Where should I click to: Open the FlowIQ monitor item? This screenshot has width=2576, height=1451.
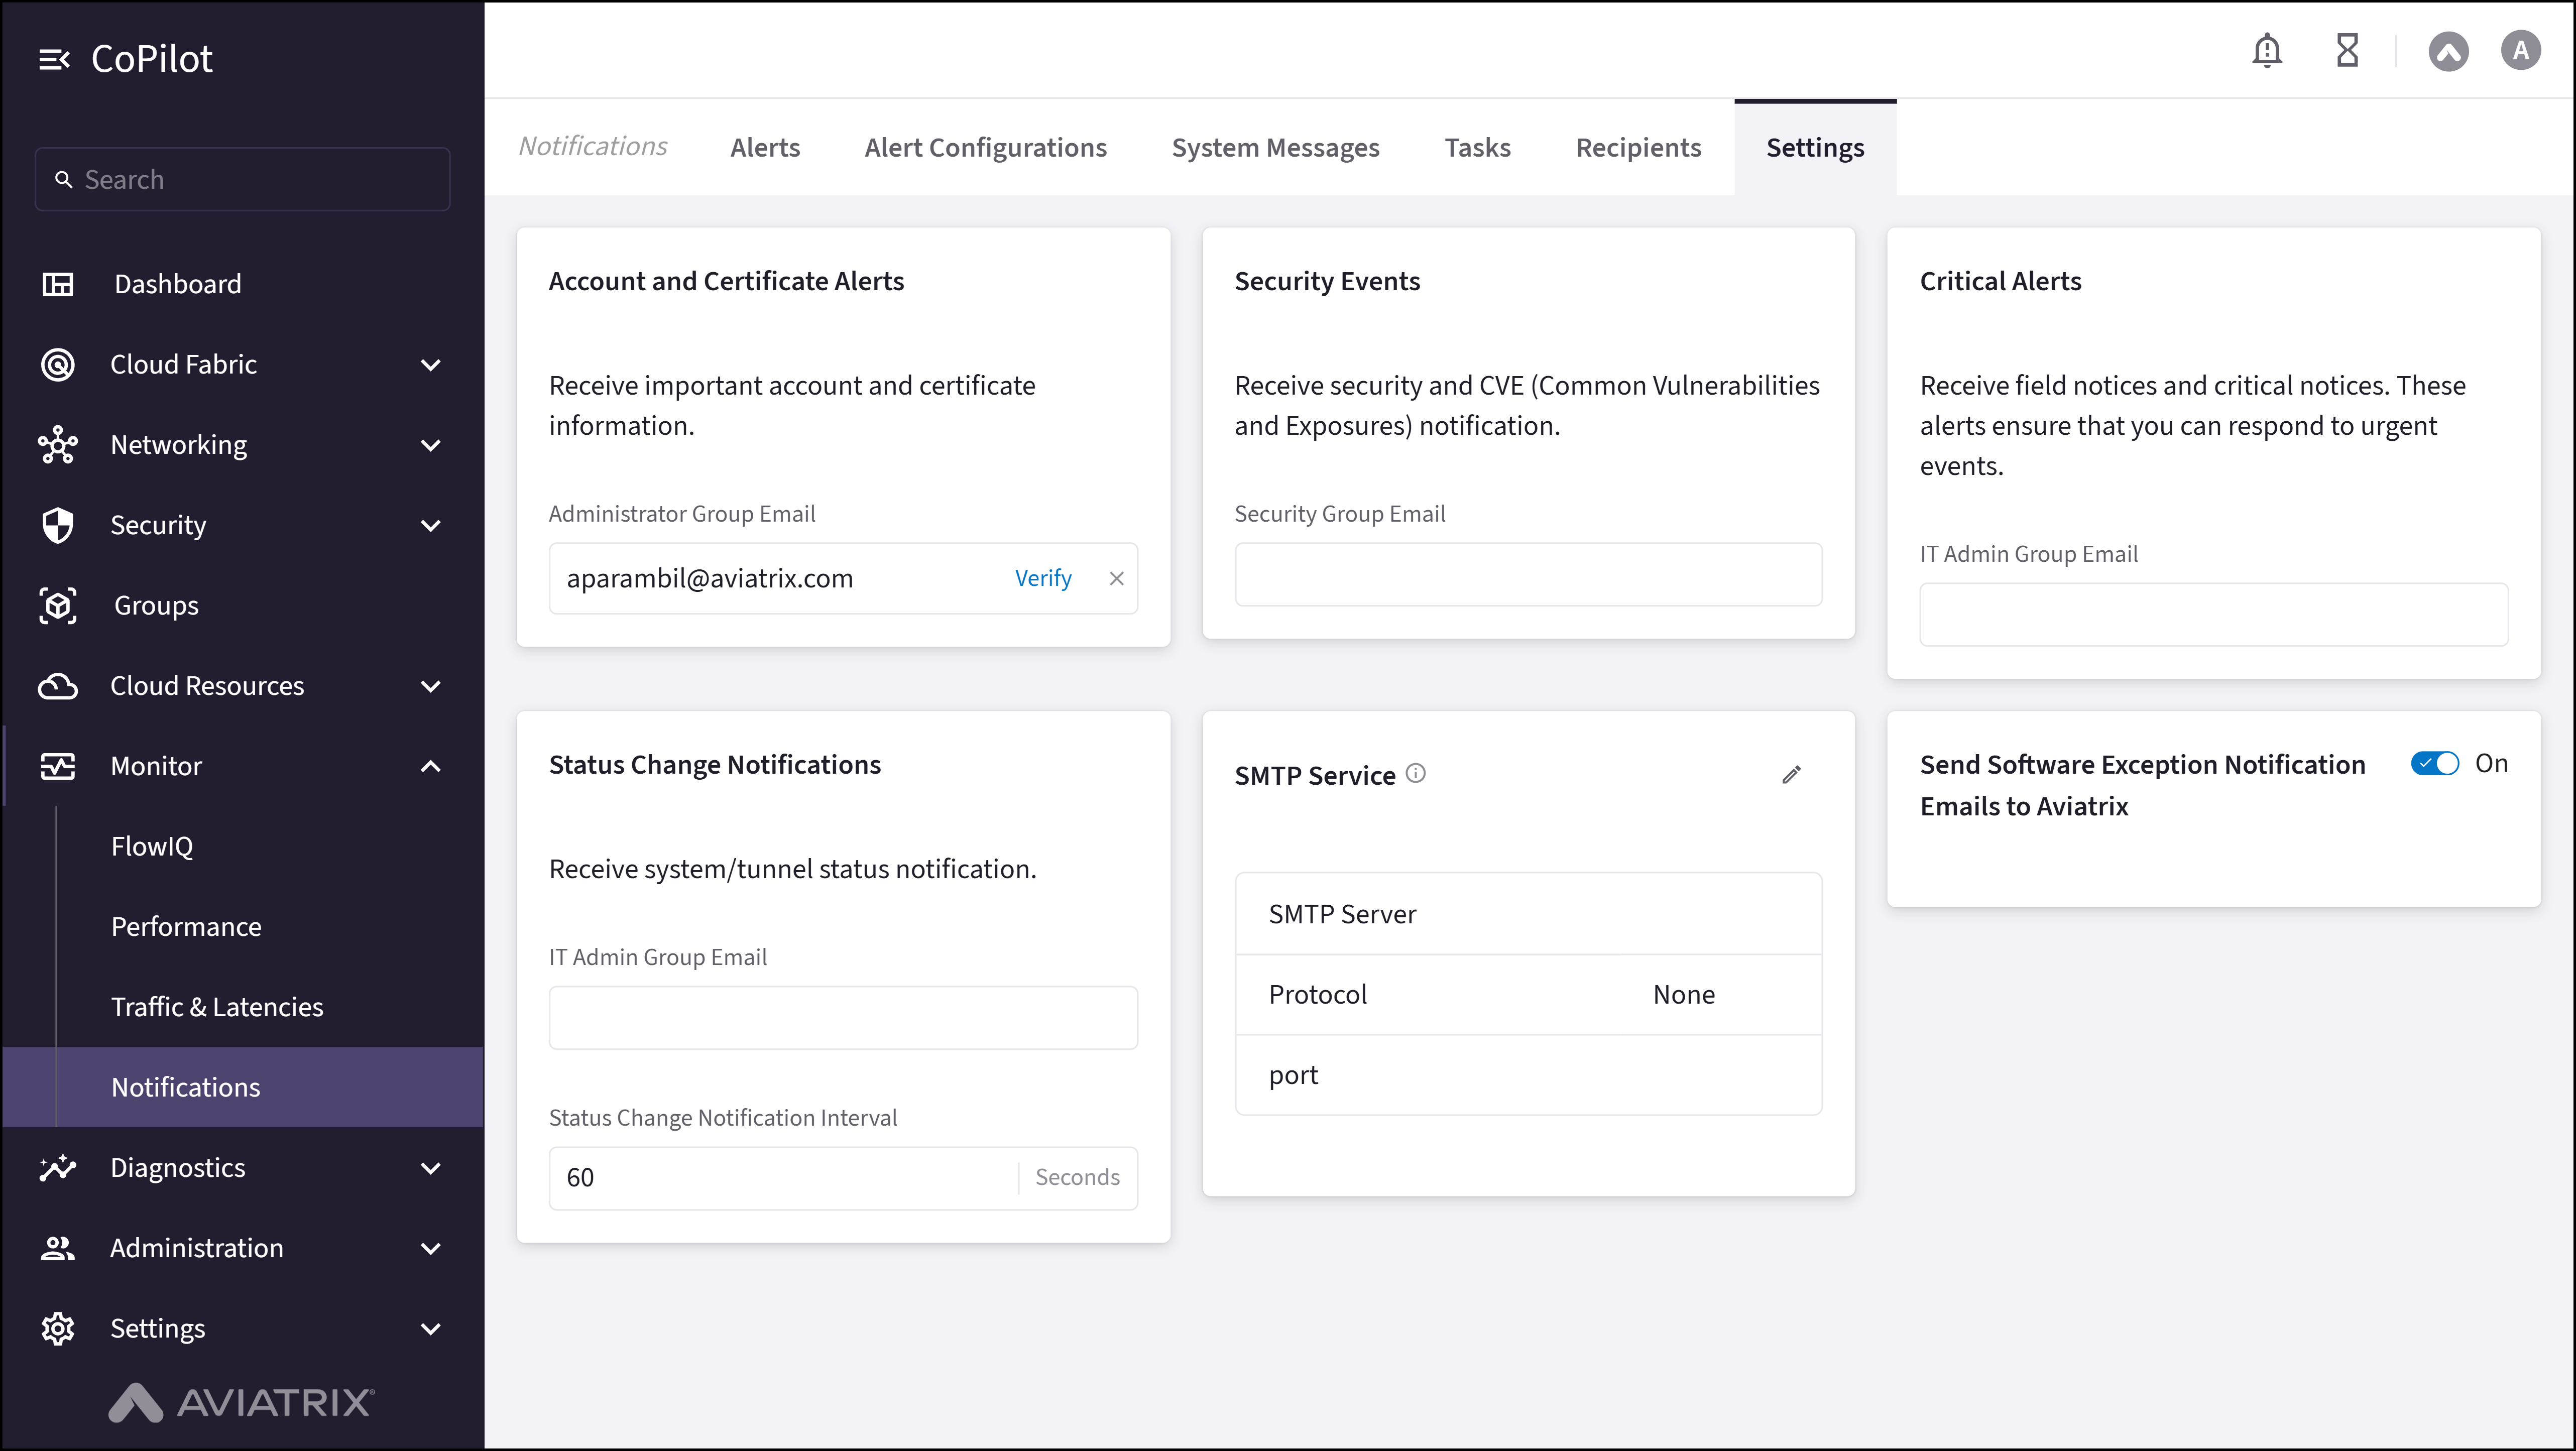coord(152,846)
